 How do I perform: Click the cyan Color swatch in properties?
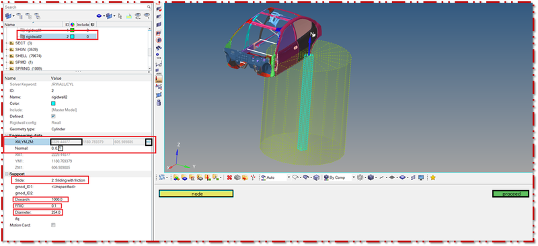pos(53,104)
